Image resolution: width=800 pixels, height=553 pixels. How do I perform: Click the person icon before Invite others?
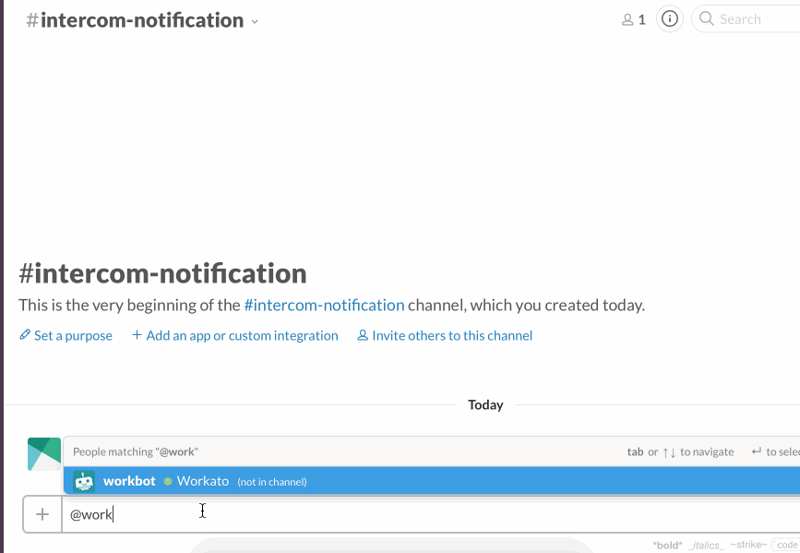tap(363, 335)
